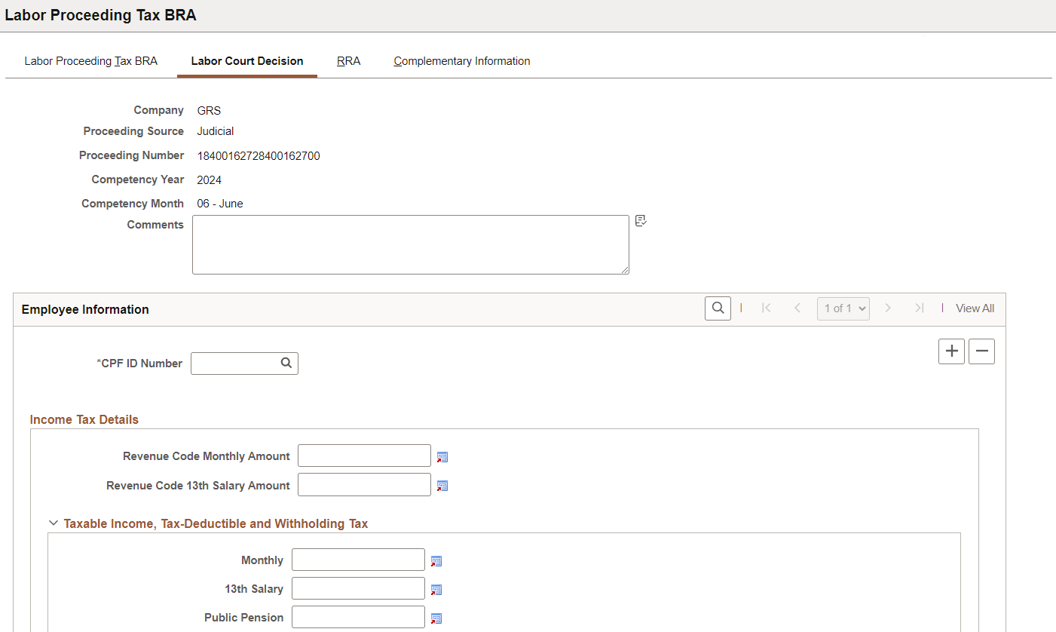
Task: Click the View All link
Action: click(975, 308)
